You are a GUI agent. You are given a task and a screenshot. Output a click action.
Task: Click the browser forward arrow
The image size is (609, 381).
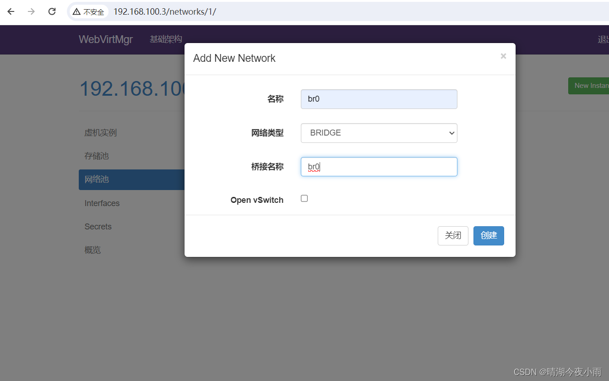[31, 11]
